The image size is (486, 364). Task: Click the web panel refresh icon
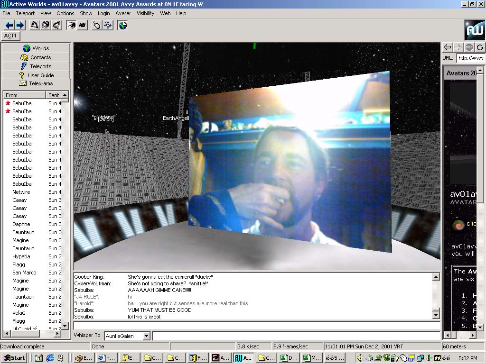pos(480,47)
